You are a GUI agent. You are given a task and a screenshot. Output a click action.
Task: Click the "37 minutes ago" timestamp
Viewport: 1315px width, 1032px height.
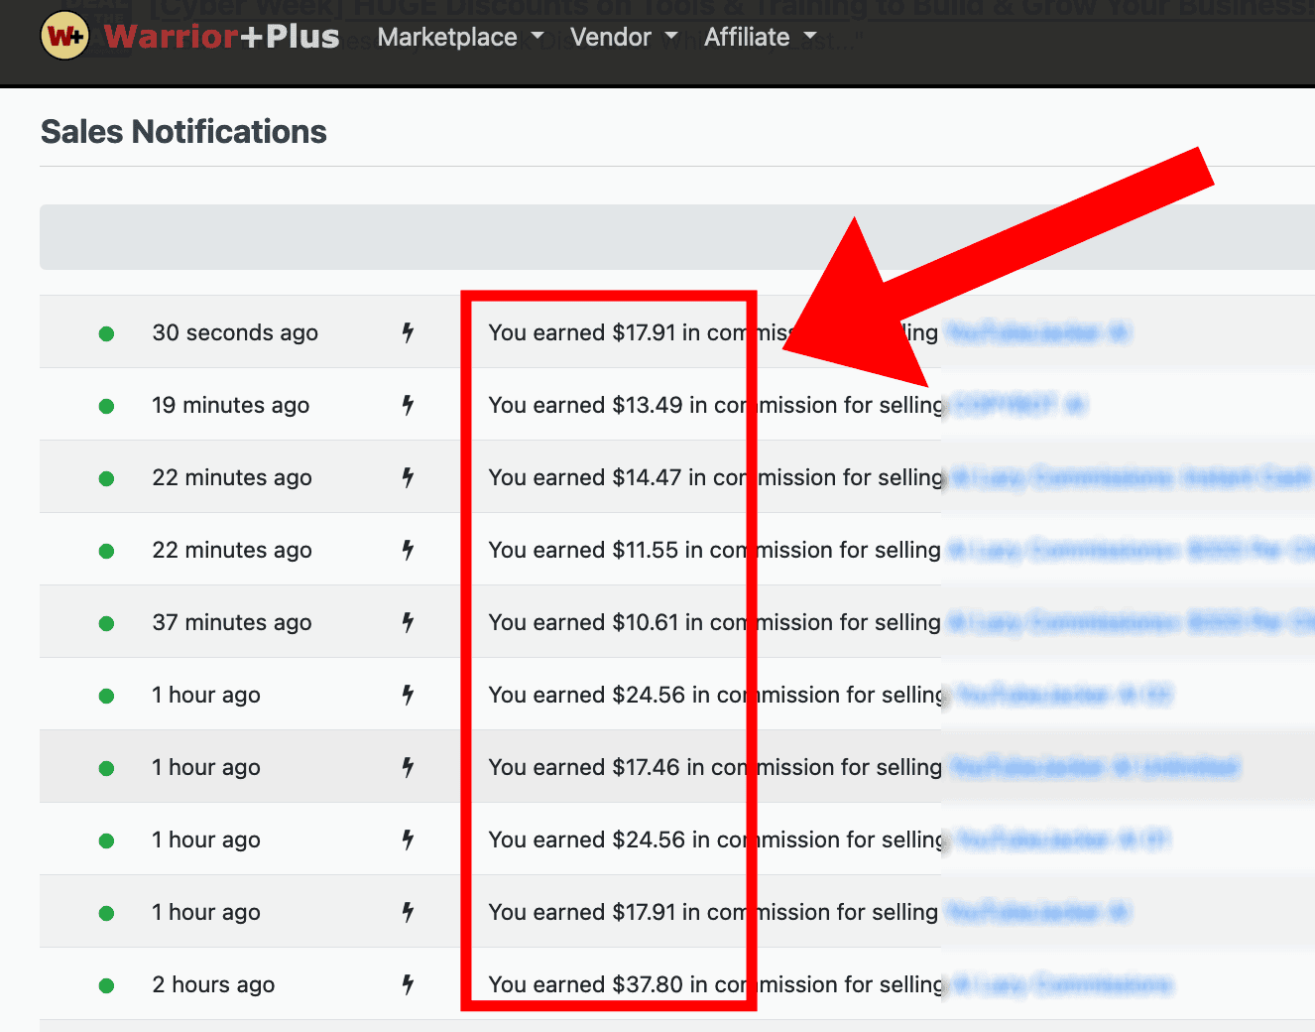pos(232,622)
